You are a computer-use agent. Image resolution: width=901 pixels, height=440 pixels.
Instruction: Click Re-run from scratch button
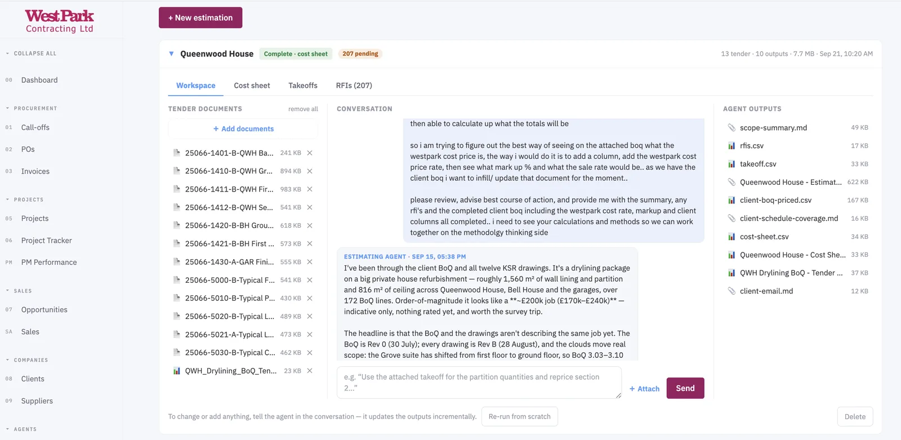coord(520,416)
